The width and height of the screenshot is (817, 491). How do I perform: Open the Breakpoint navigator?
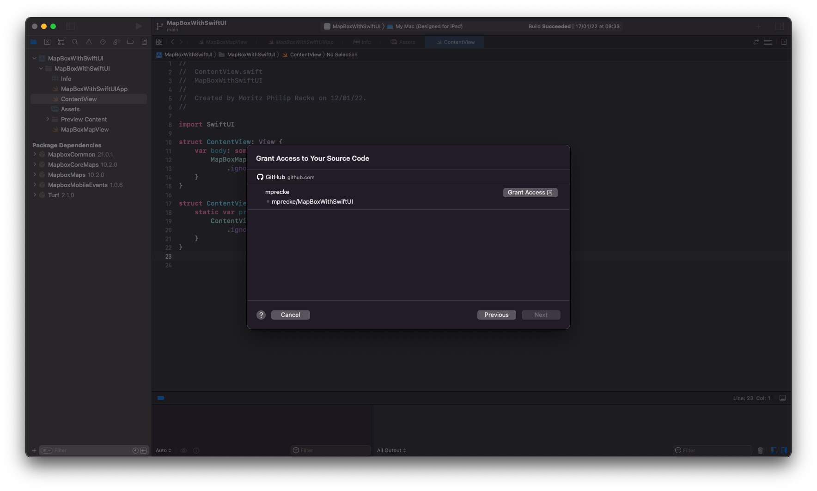[130, 42]
